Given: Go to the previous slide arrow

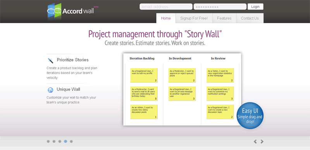Looking at the screenshot, I should tap(255, 141).
